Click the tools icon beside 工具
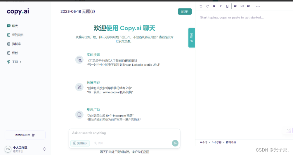 coord(8,62)
